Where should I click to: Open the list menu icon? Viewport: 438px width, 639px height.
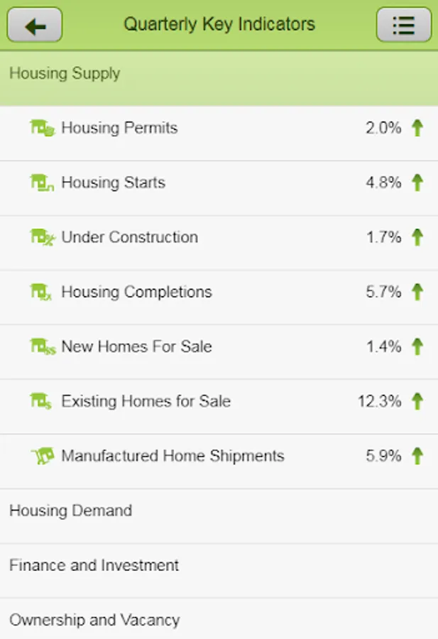click(x=403, y=26)
